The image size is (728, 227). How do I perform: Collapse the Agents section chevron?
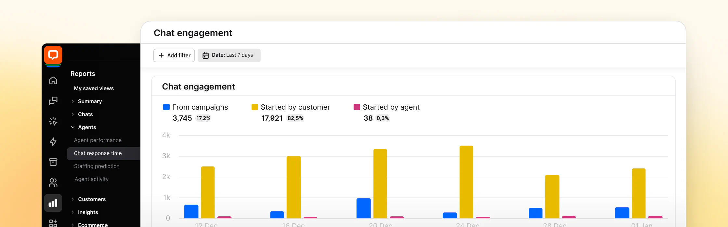(73, 127)
